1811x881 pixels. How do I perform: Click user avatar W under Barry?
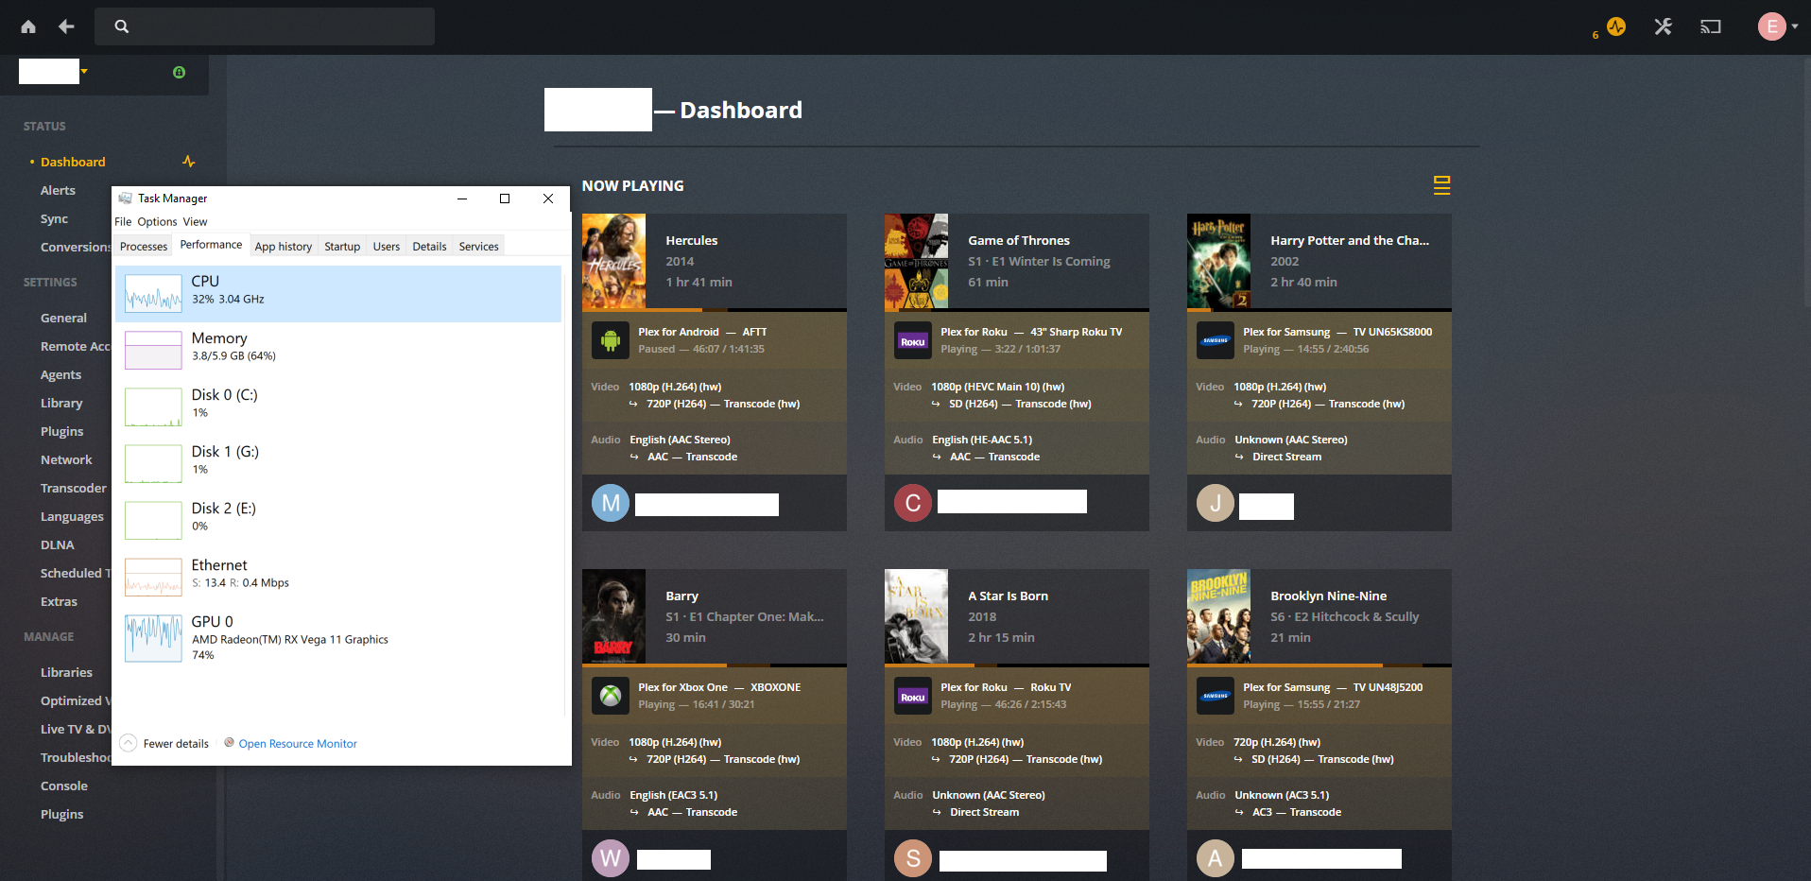[x=611, y=858]
